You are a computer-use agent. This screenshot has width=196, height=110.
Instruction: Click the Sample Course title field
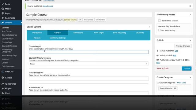89,15
